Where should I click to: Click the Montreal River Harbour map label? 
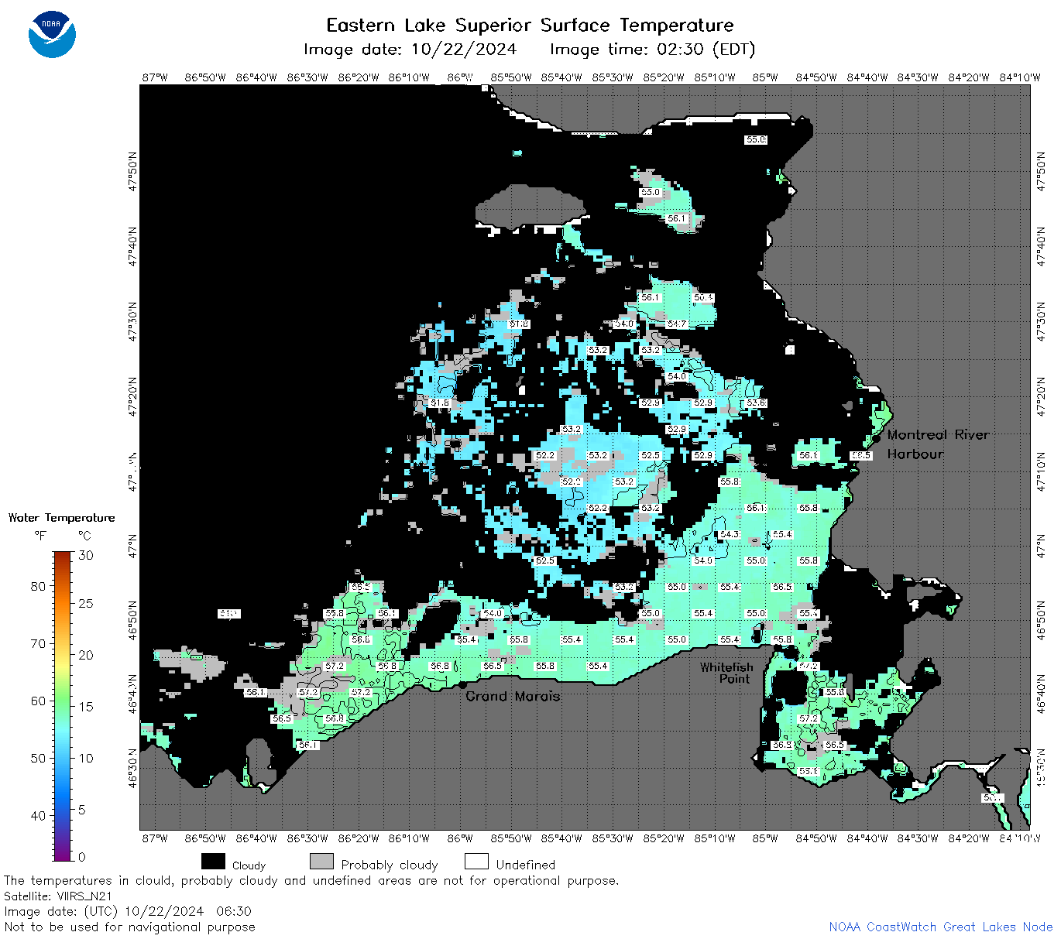[x=938, y=444]
